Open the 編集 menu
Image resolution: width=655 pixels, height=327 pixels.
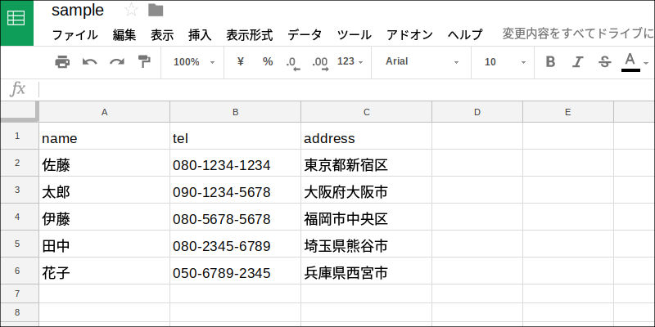click(124, 34)
